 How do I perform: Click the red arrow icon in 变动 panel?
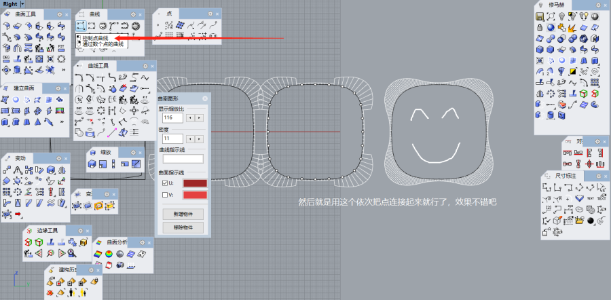(x=18, y=214)
